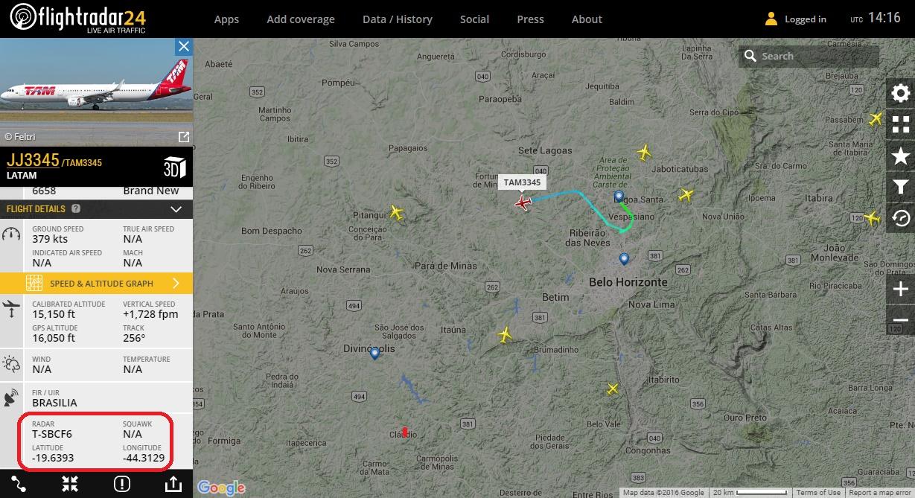The width and height of the screenshot is (915, 498).
Task: Click the share upload icon
Action: click(x=173, y=484)
